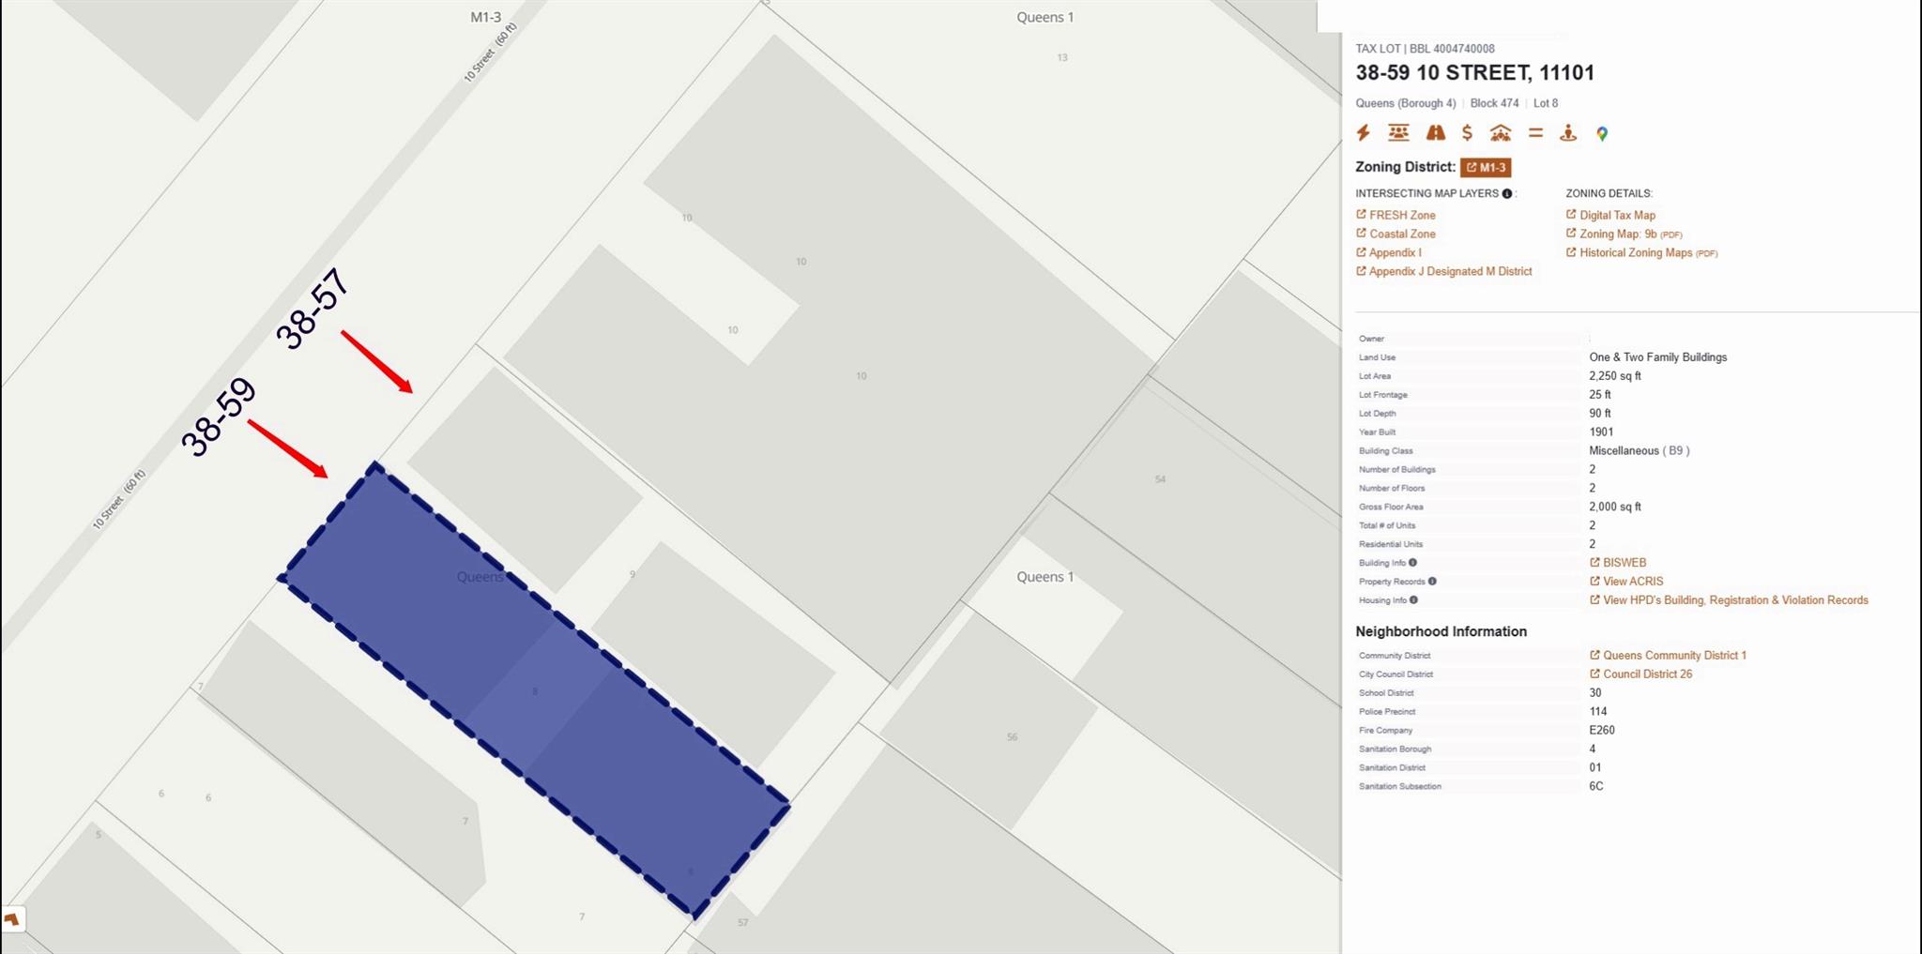
Task: Open Appendix J Designated M District link
Action: coord(1449,272)
